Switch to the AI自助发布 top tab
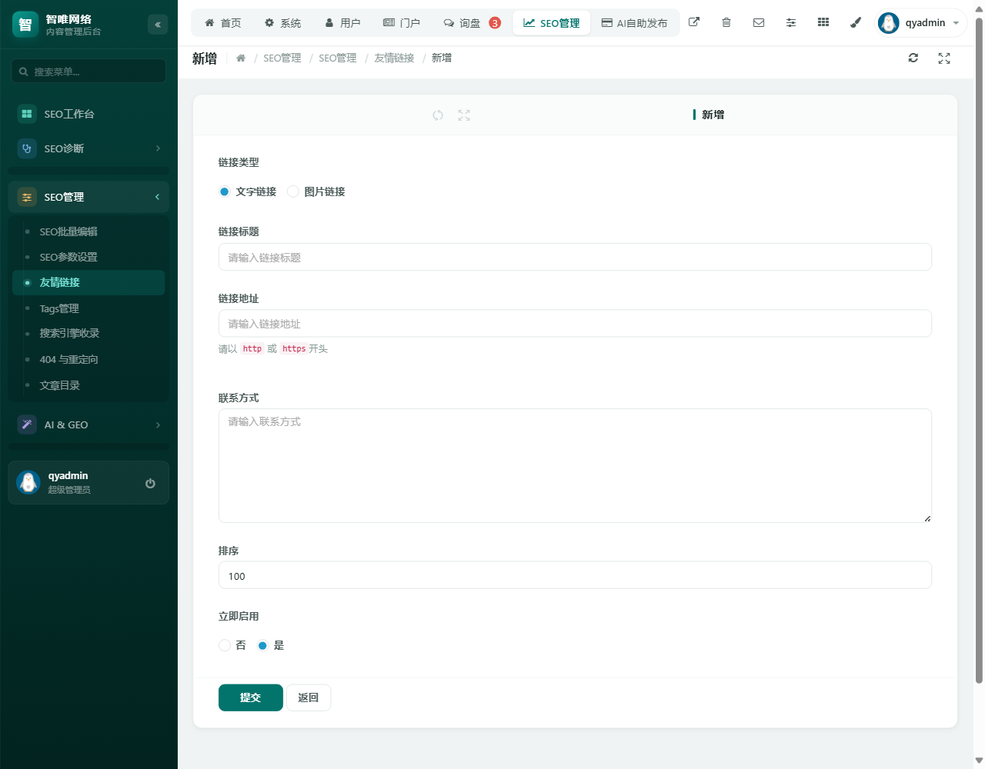The width and height of the screenshot is (985, 769). point(634,23)
